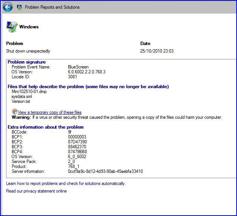Open 'Read our privacy statement online' link
This screenshot has height=216, width=237.
36,191
